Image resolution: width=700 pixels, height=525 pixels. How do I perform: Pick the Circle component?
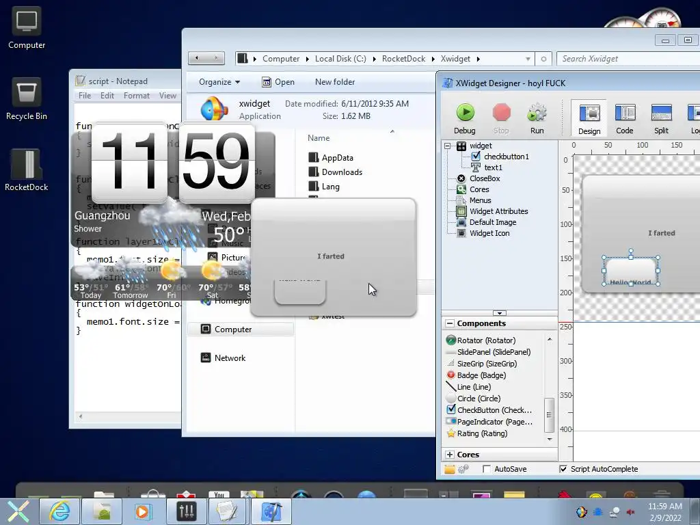tap(474, 399)
